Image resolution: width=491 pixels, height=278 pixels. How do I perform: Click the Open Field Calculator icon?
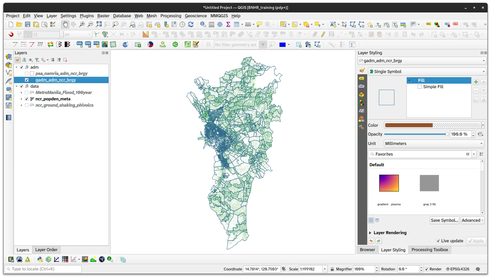212,24
